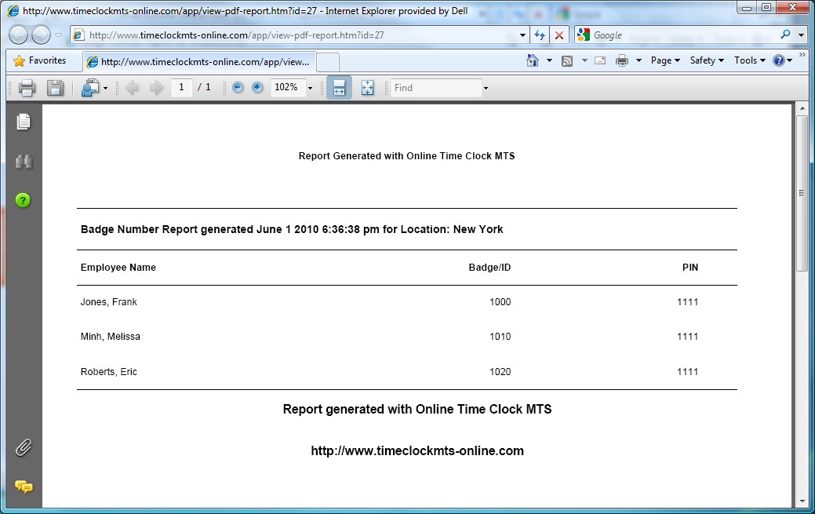
Task: Open the zoom percentage dropdown
Action: point(311,88)
